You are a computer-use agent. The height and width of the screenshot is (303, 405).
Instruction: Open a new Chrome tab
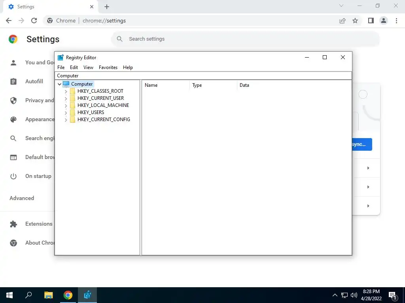pyautogui.click(x=107, y=7)
